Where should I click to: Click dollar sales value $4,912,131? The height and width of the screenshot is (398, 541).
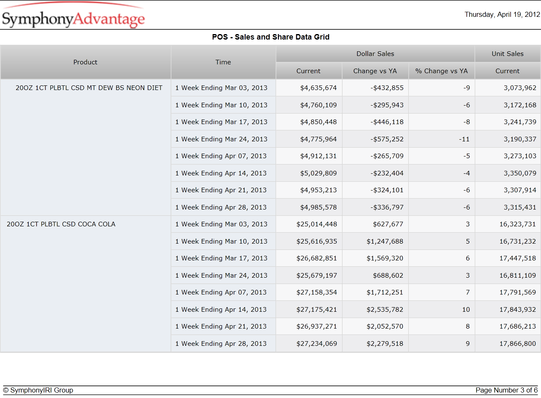tap(319, 156)
